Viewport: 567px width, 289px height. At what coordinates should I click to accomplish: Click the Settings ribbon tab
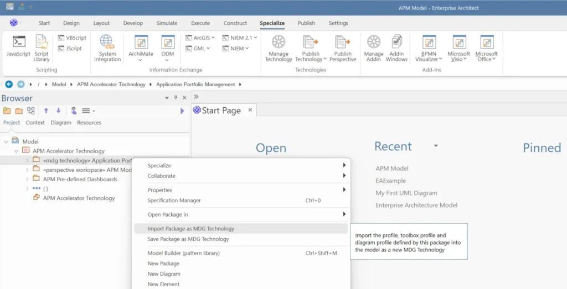(338, 23)
